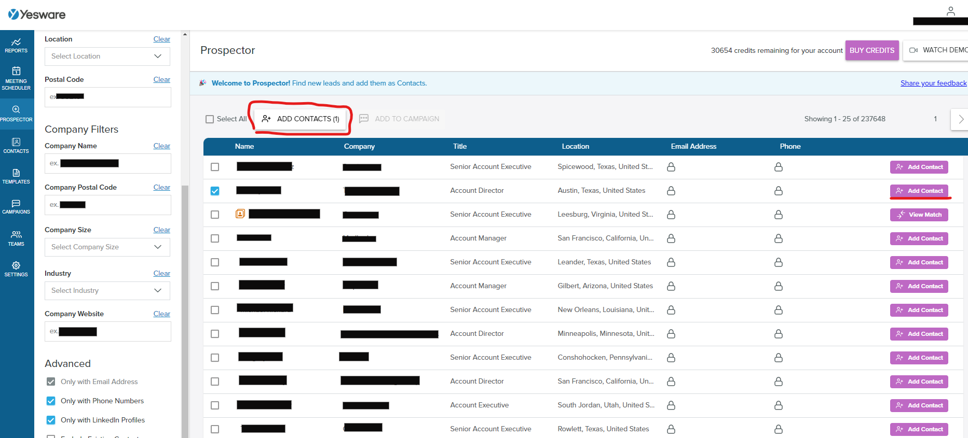Click email lock icon for Gilbert, Arizona row
Image resolution: width=968 pixels, height=438 pixels.
click(671, 286)
